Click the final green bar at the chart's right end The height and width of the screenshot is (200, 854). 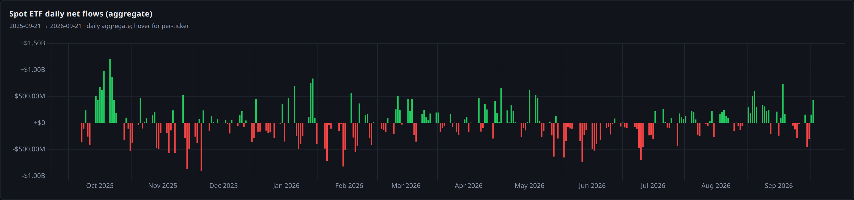pos(813,112)
